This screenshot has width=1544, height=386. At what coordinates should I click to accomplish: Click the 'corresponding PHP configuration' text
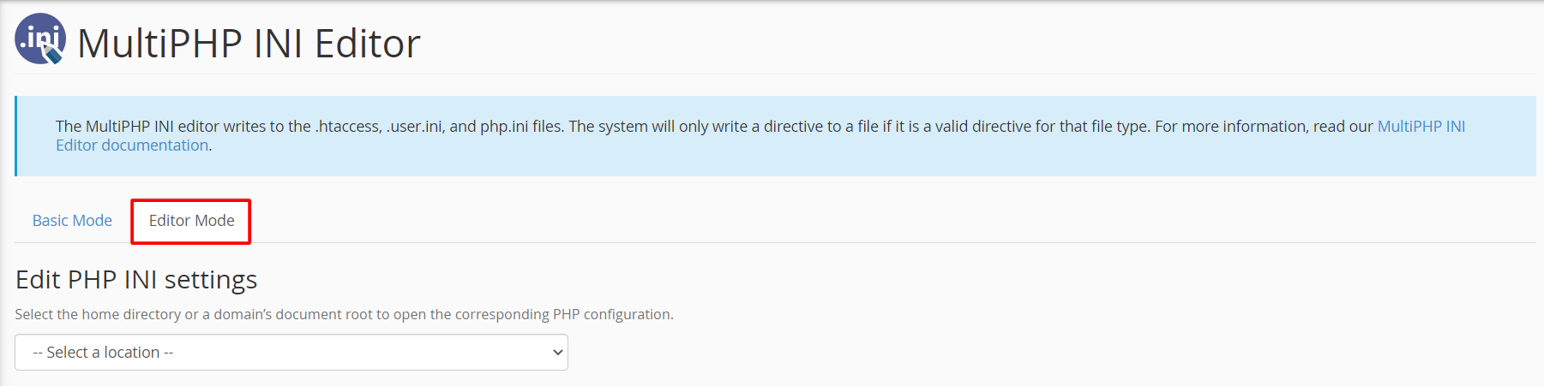pos(563,315)
